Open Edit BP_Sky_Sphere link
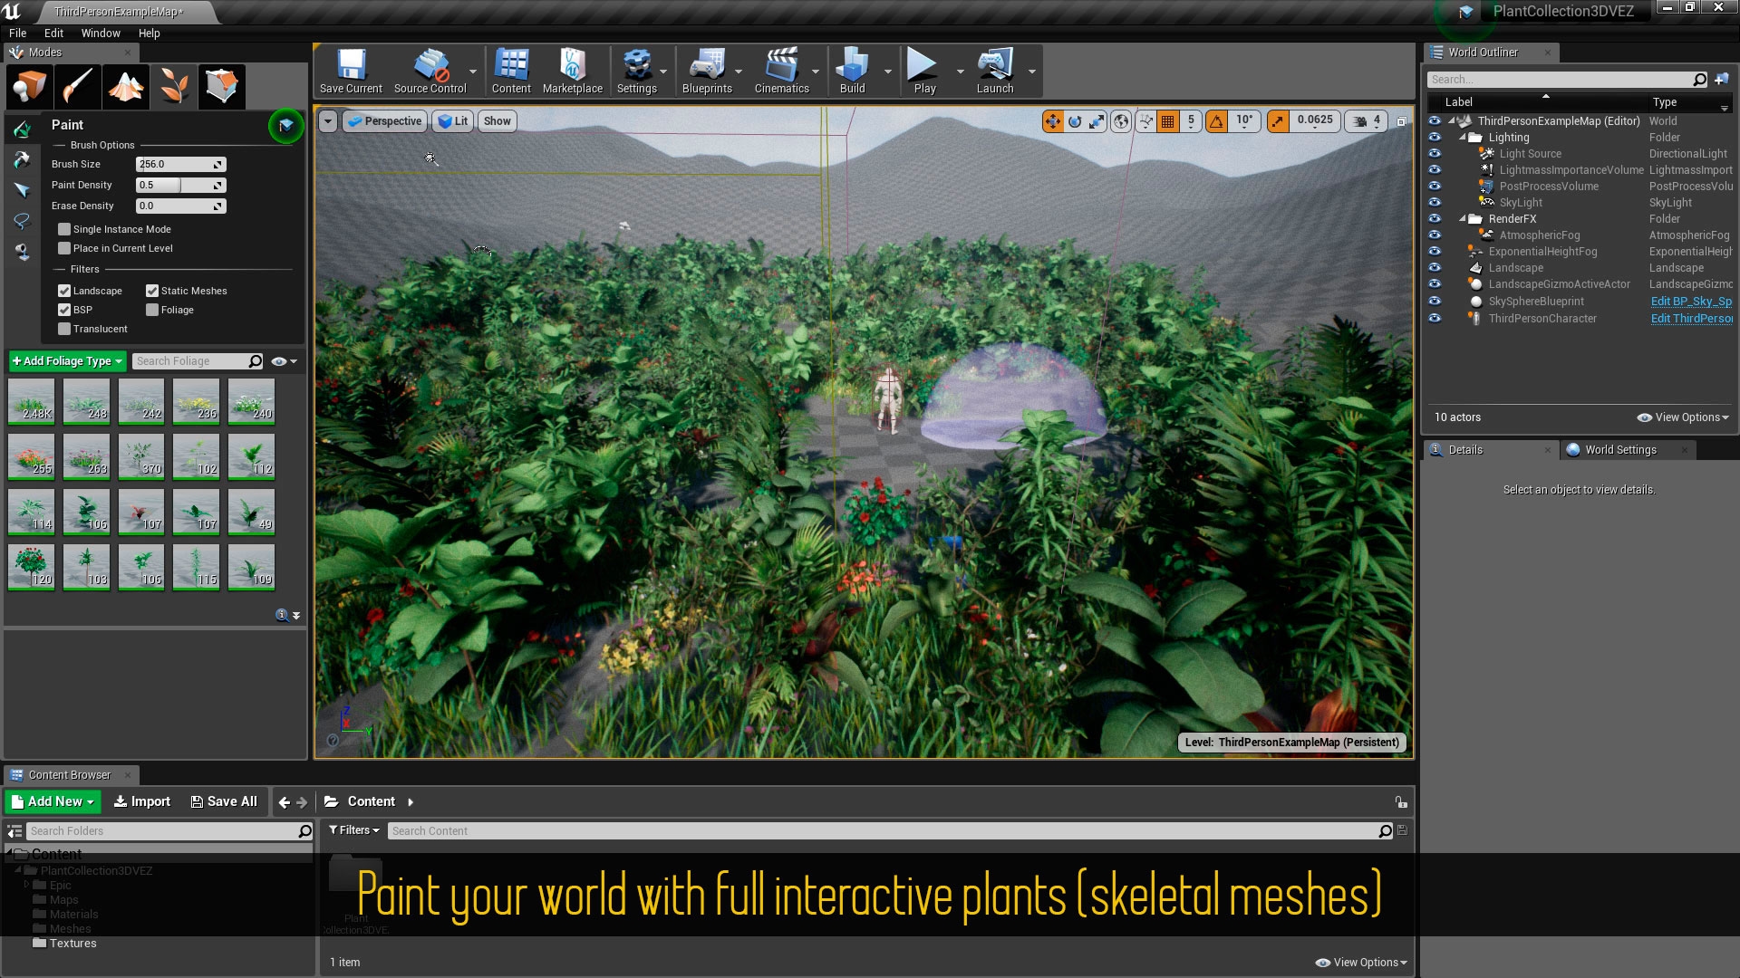1740x978 pixels. [x=1691, y=302]
